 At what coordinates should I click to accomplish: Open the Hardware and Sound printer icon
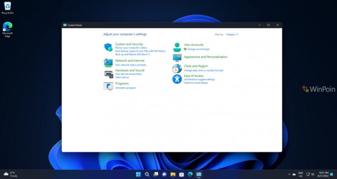coord(108,74)
